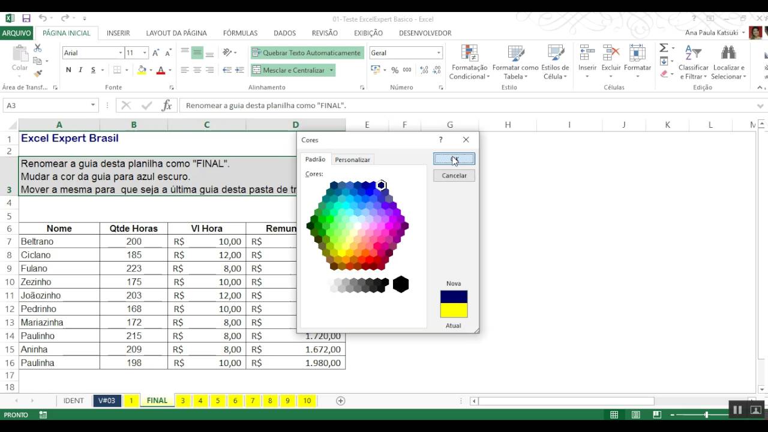Select the V#03 sheet tab
This screenshot has width=768, height=432.
pyautogui.click(x=107, y=401)
